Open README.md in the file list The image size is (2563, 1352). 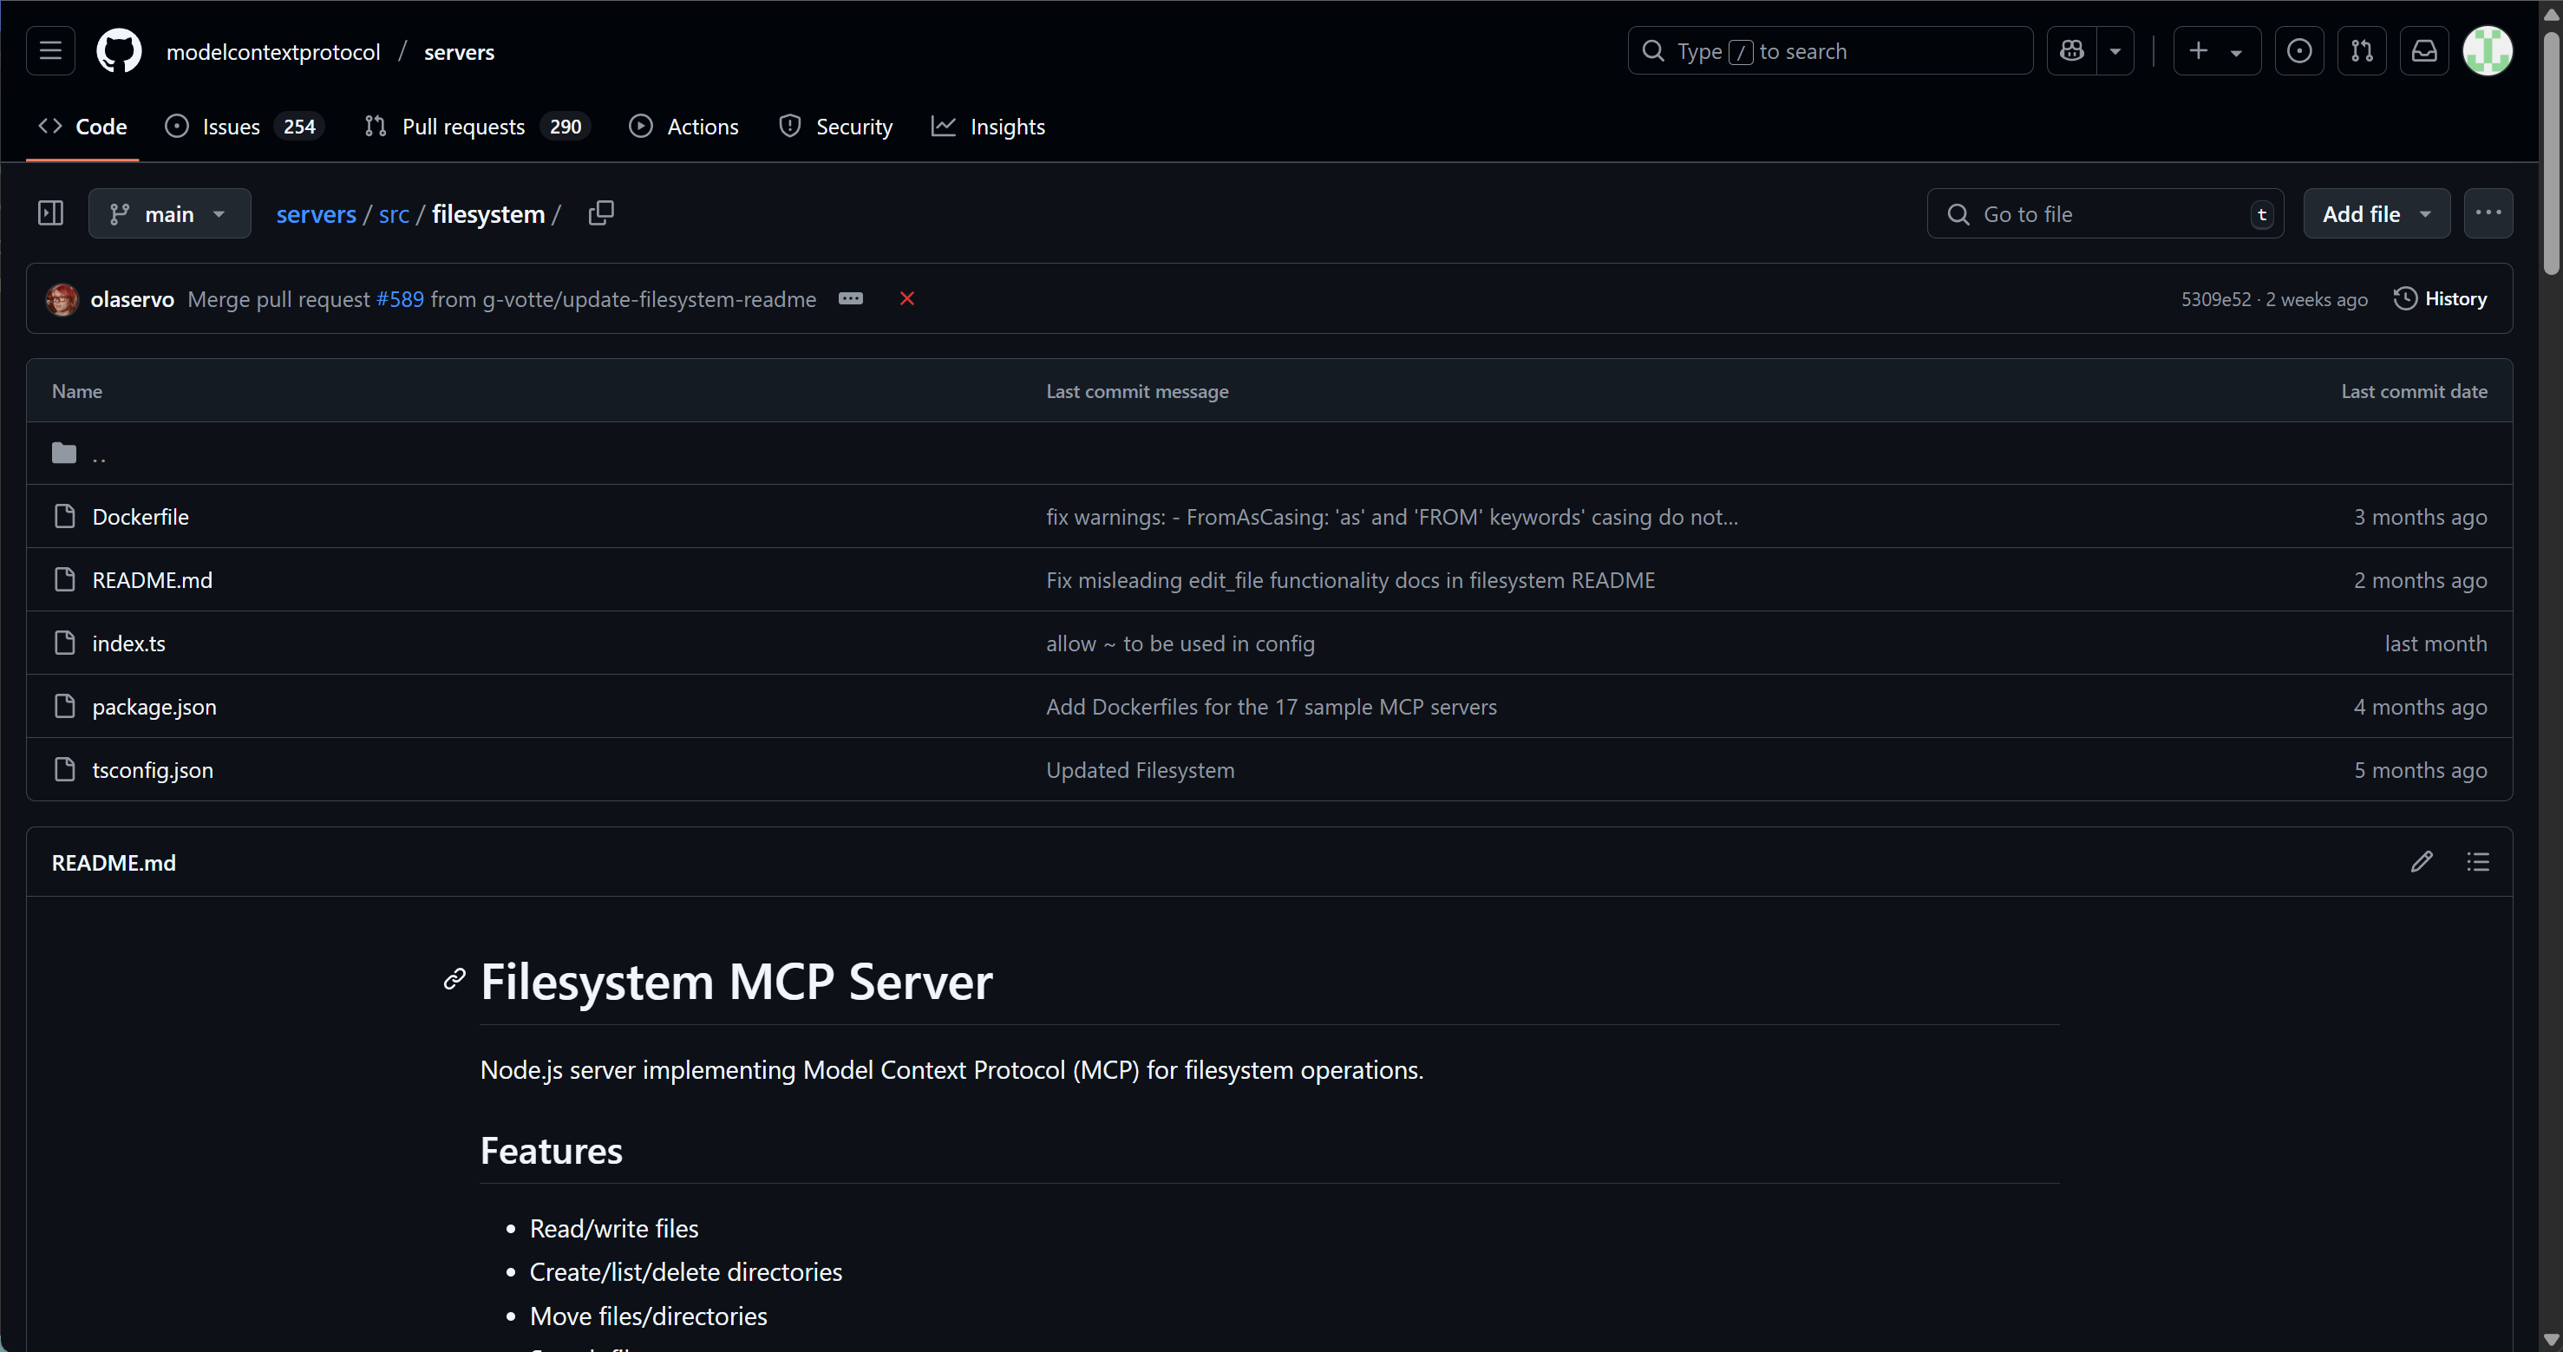[x=153, y=580]
